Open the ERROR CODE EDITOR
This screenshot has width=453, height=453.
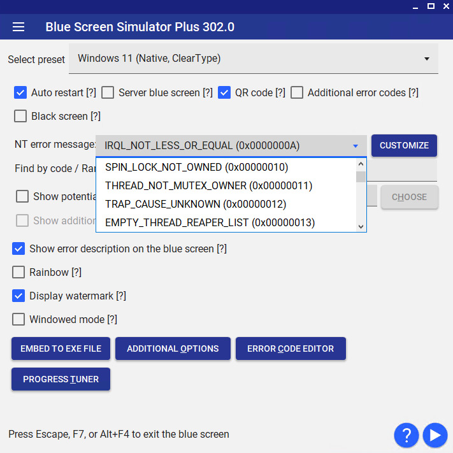point(291,349)
